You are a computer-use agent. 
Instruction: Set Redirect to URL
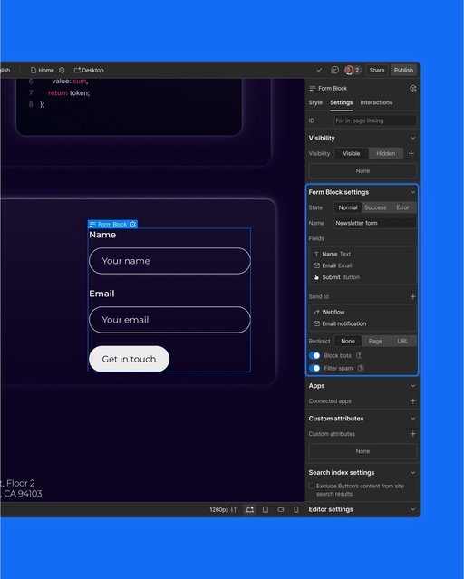tap(402, 342)
